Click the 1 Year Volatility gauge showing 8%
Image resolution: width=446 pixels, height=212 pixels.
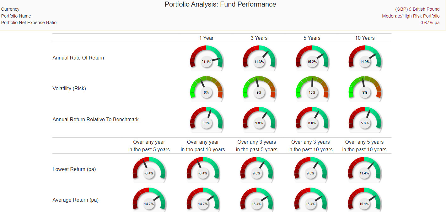206,89
